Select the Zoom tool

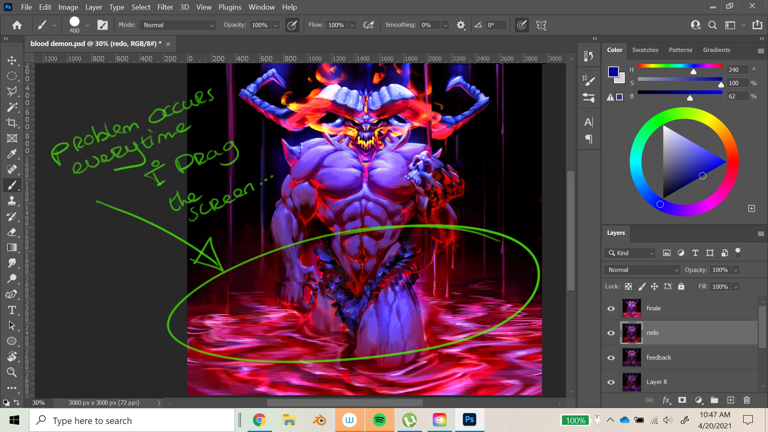(12, 372)
